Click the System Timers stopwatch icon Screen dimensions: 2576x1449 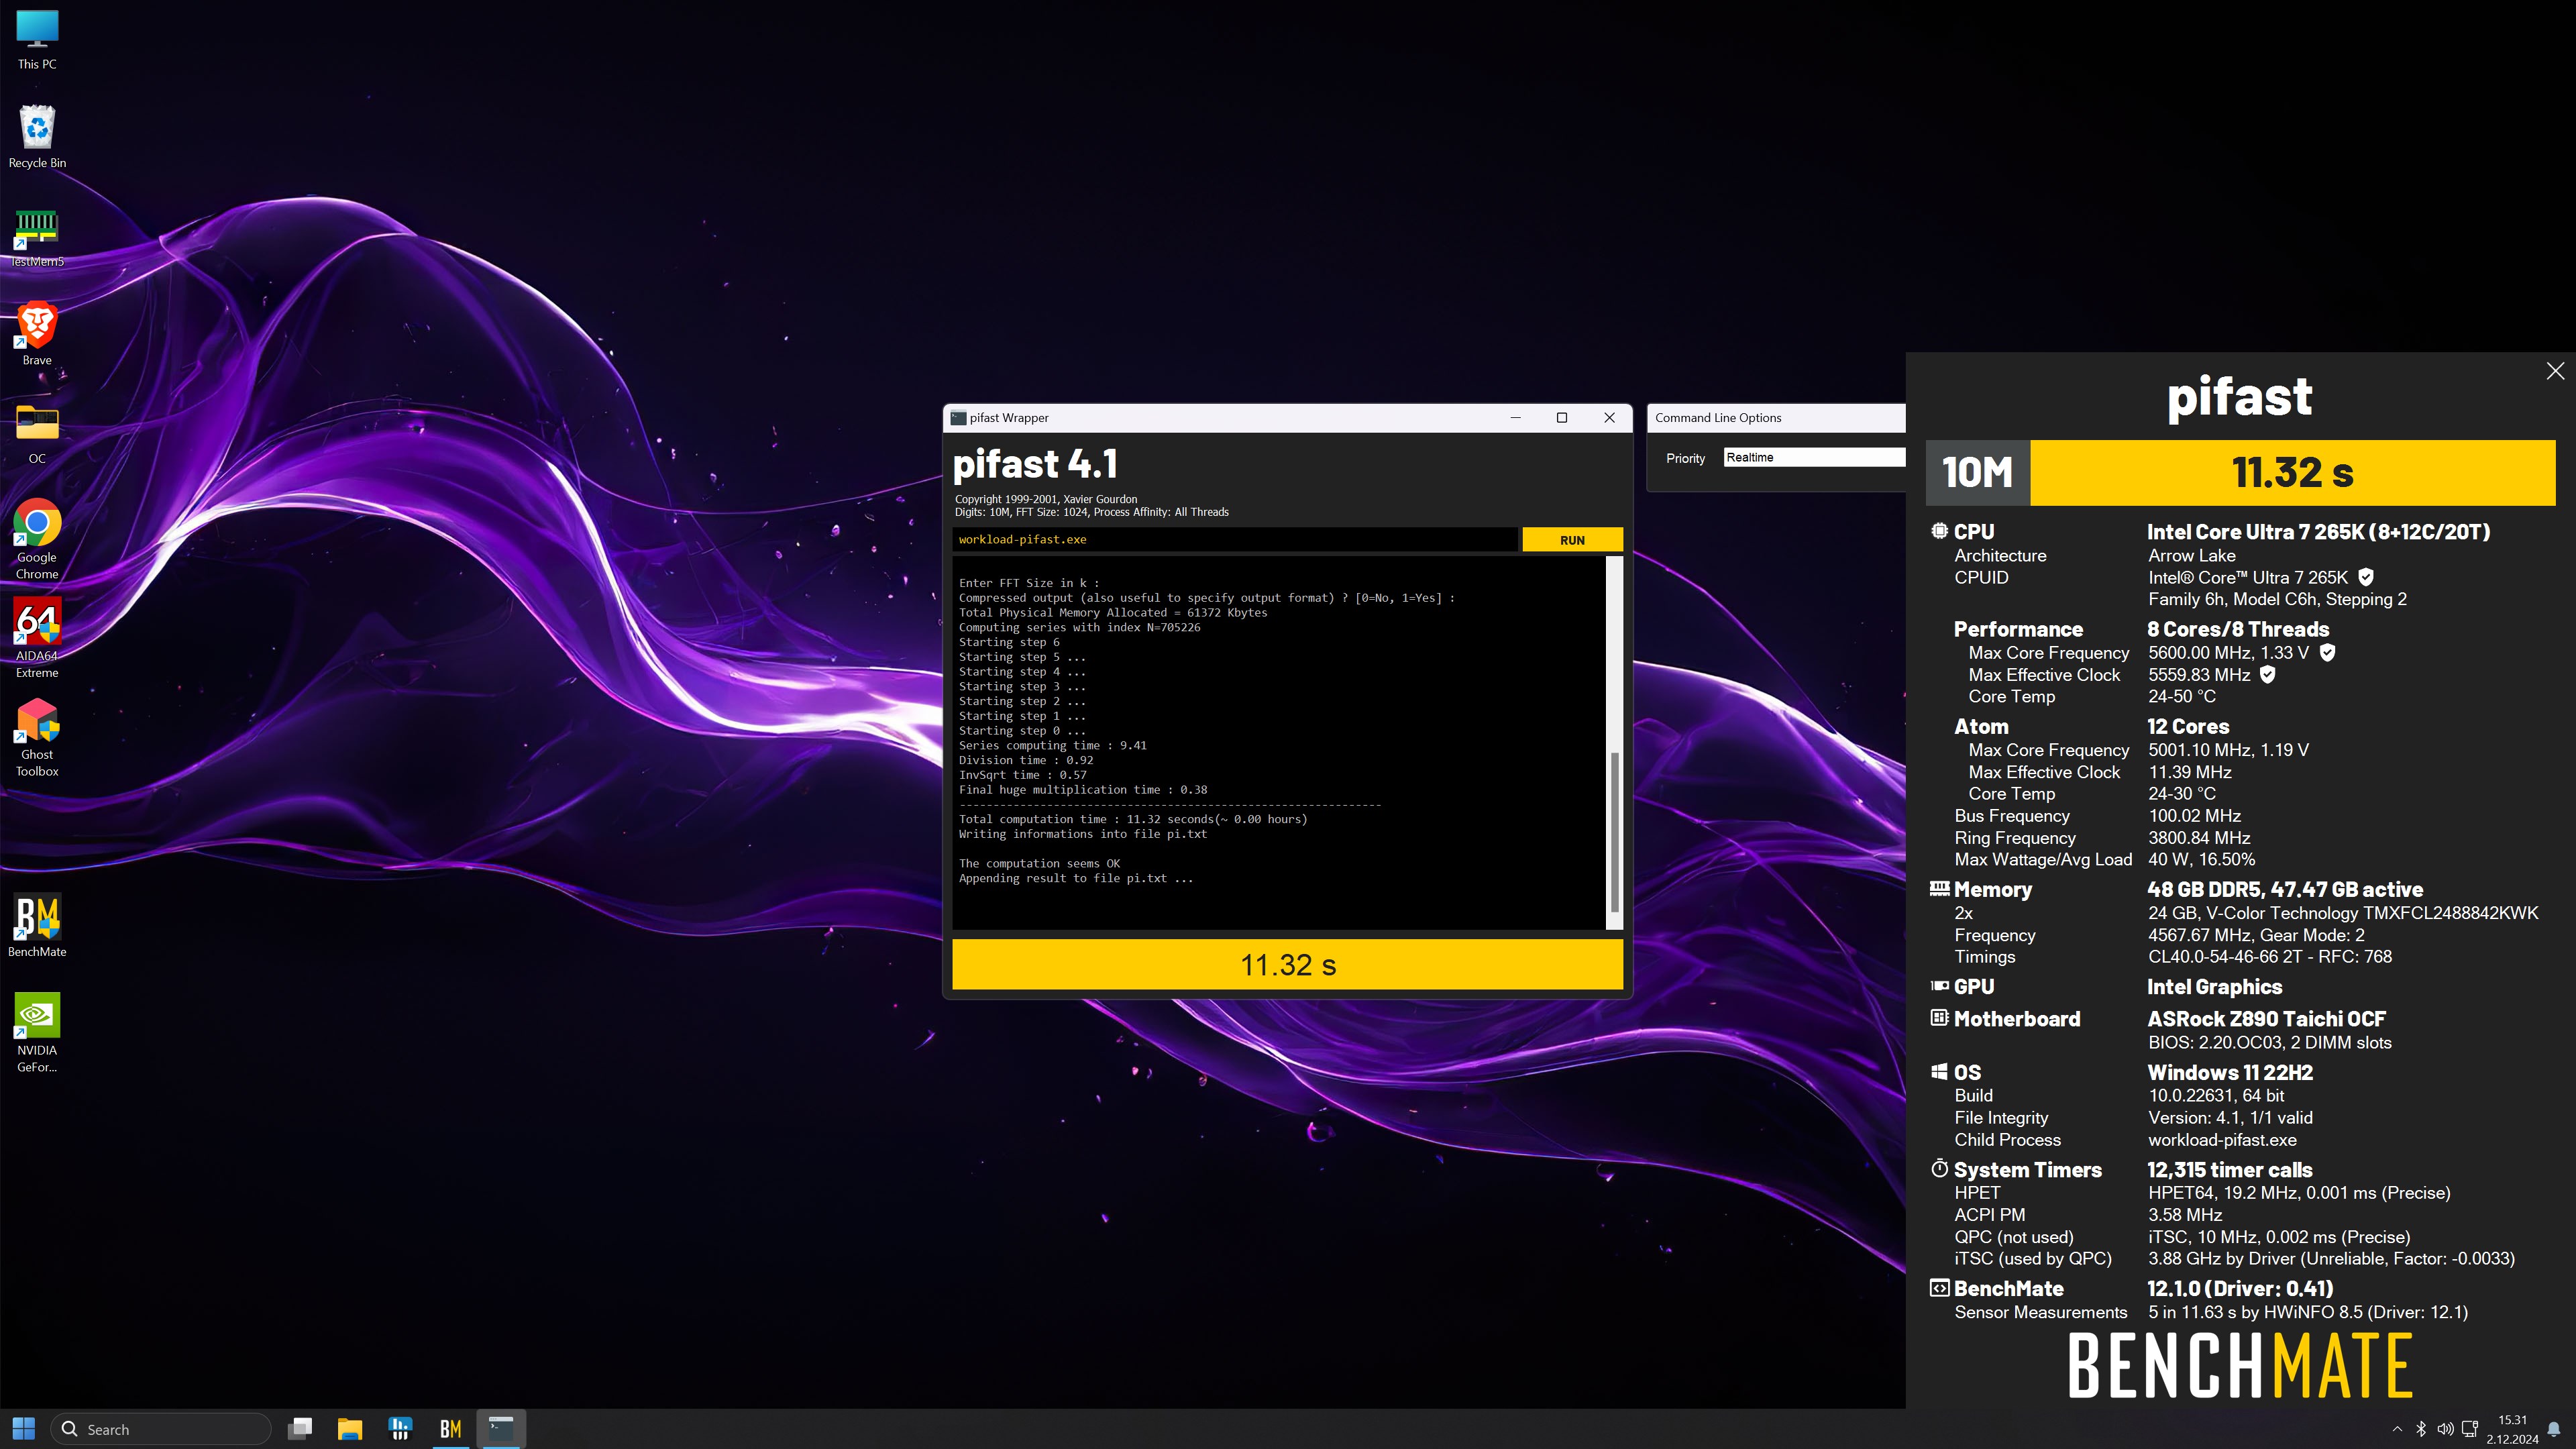tap(1939, 1168)
